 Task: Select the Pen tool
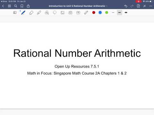[23, 12]
